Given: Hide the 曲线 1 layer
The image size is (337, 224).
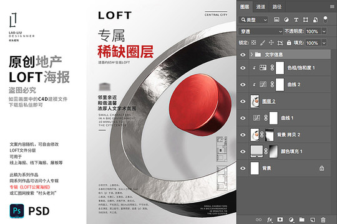Looking at the screenshot, I should coord(243,118).
